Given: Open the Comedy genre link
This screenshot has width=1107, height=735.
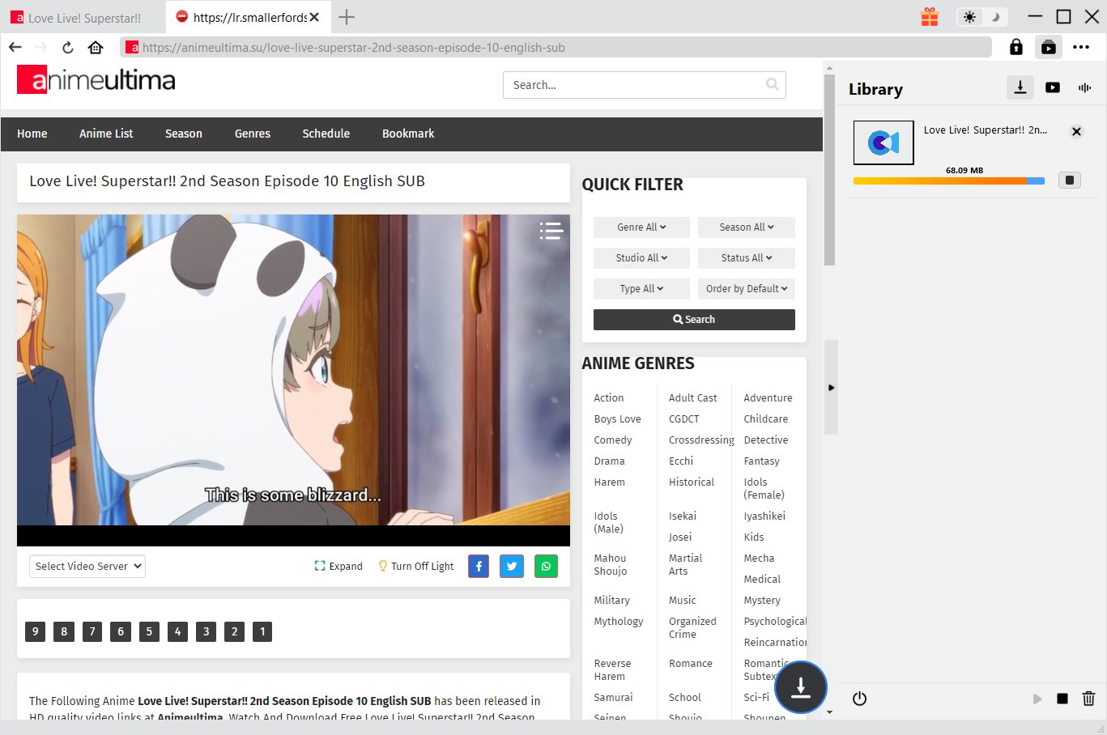Looking at the screenshot, I should point(612,440).
